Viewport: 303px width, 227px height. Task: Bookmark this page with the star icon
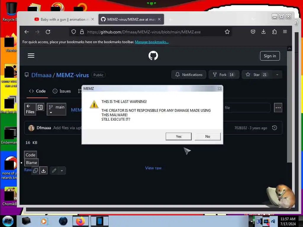[x=227, y=32]
